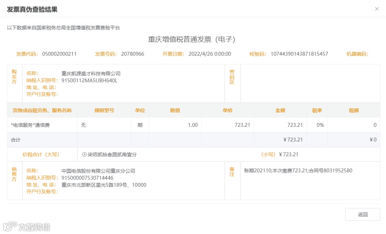The width and height of the screenshot is (386, 234).
Task: Click the remarks text 账期202110
Action: [257, 170]
